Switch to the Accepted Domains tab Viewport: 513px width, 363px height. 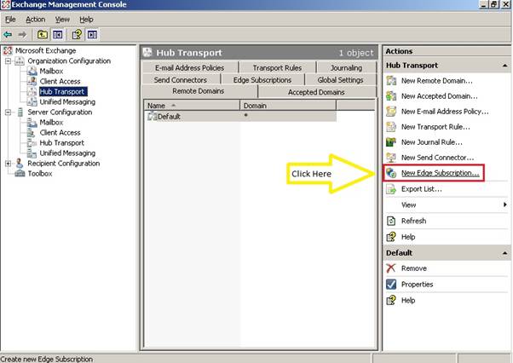pyautogui.click(x=316, y=92)
